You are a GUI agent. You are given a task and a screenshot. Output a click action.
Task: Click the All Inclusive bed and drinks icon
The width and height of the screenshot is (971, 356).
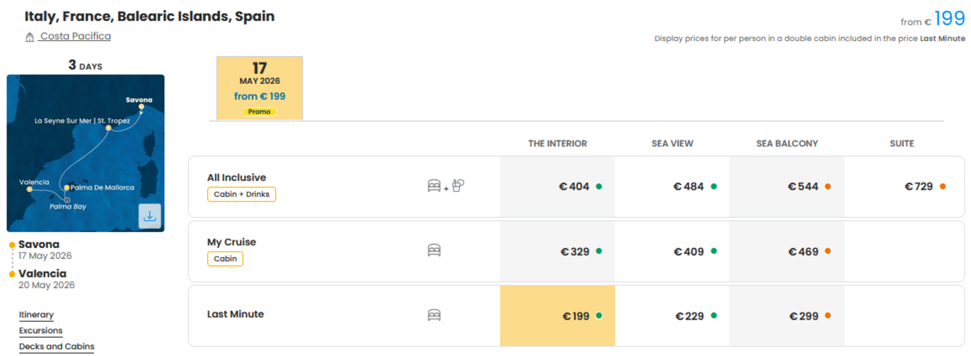[446, 186]
